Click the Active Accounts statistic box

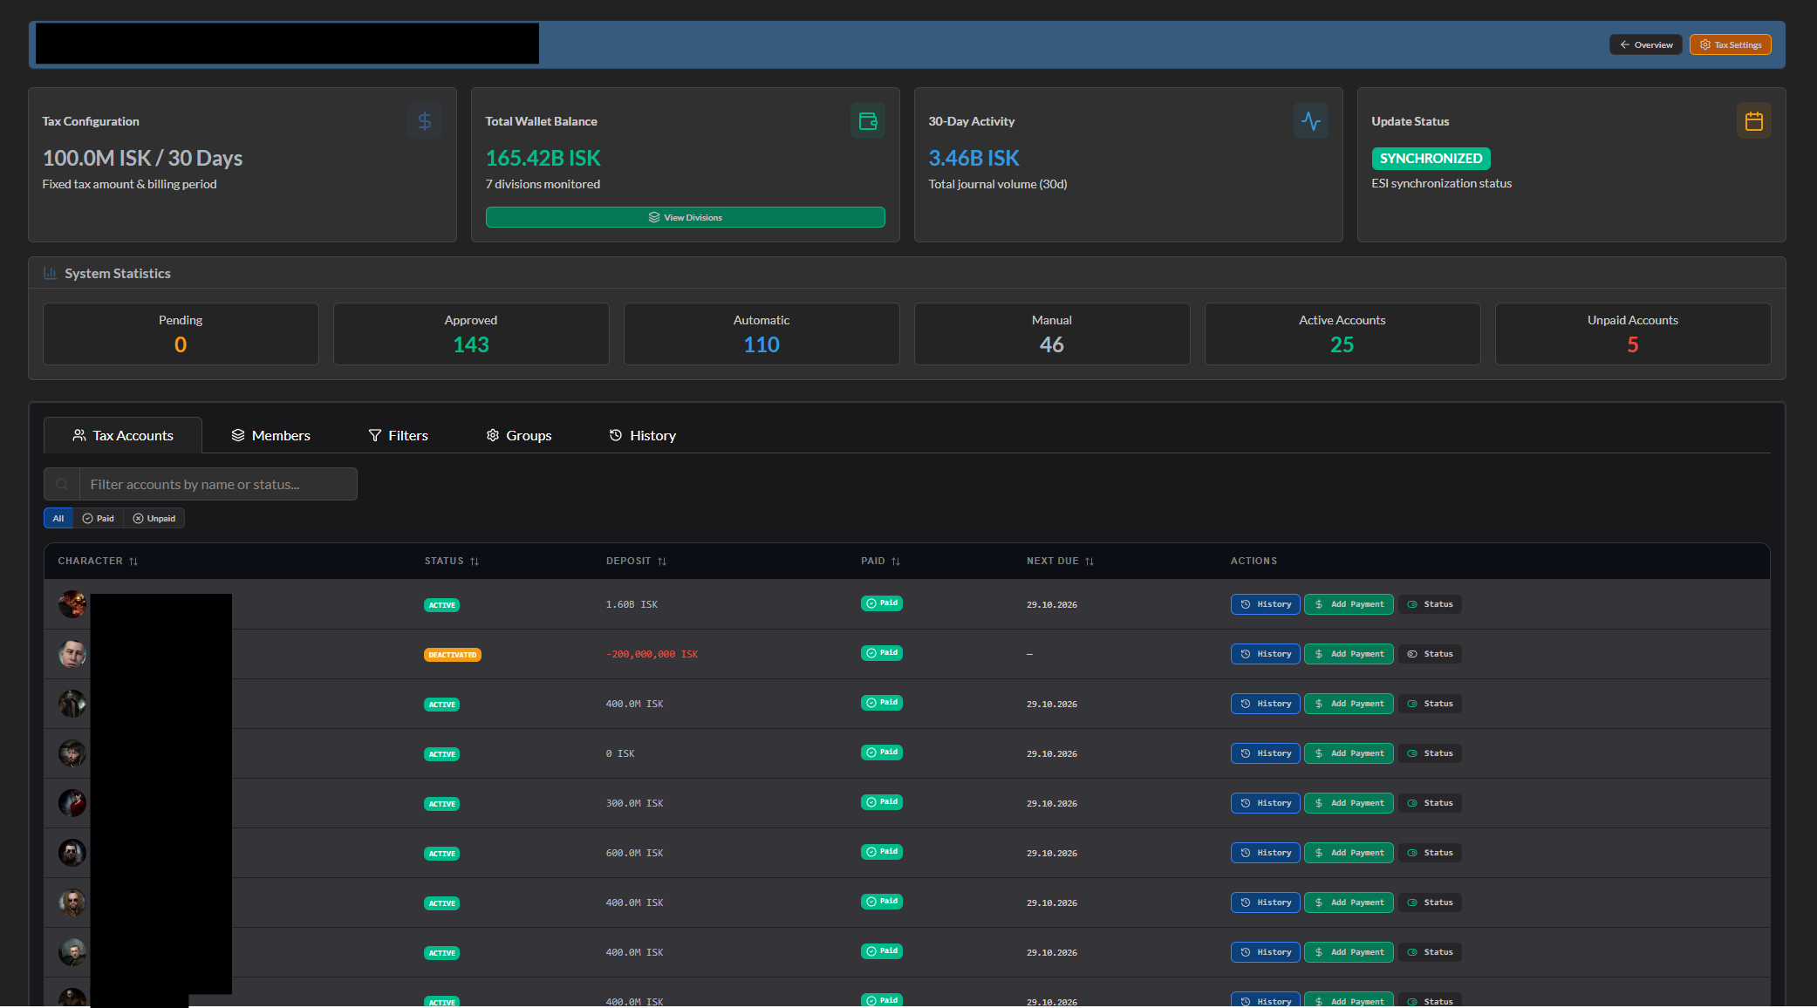tap(1342, 334)
